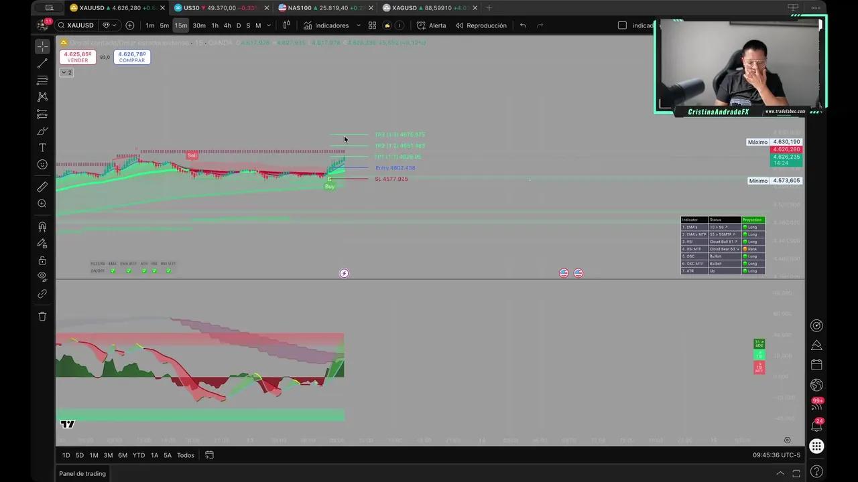Image resolution: width=858 pixels, height=482 pixels.
Task: Select the trend line drawing tool
Action: coord(42,64)
